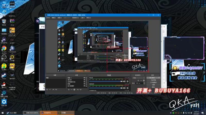
Task: Remove selected source with minus icon
Action: (72, 90)
